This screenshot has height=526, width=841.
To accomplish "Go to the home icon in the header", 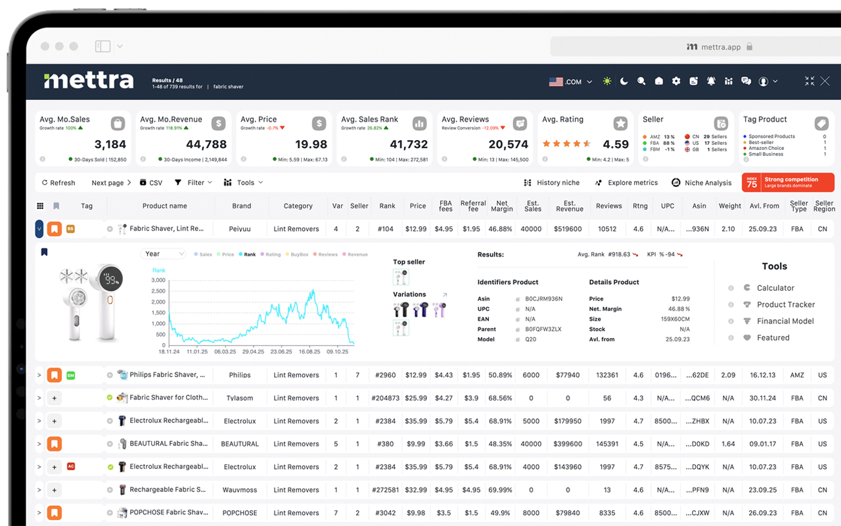I will click(659, 82).
